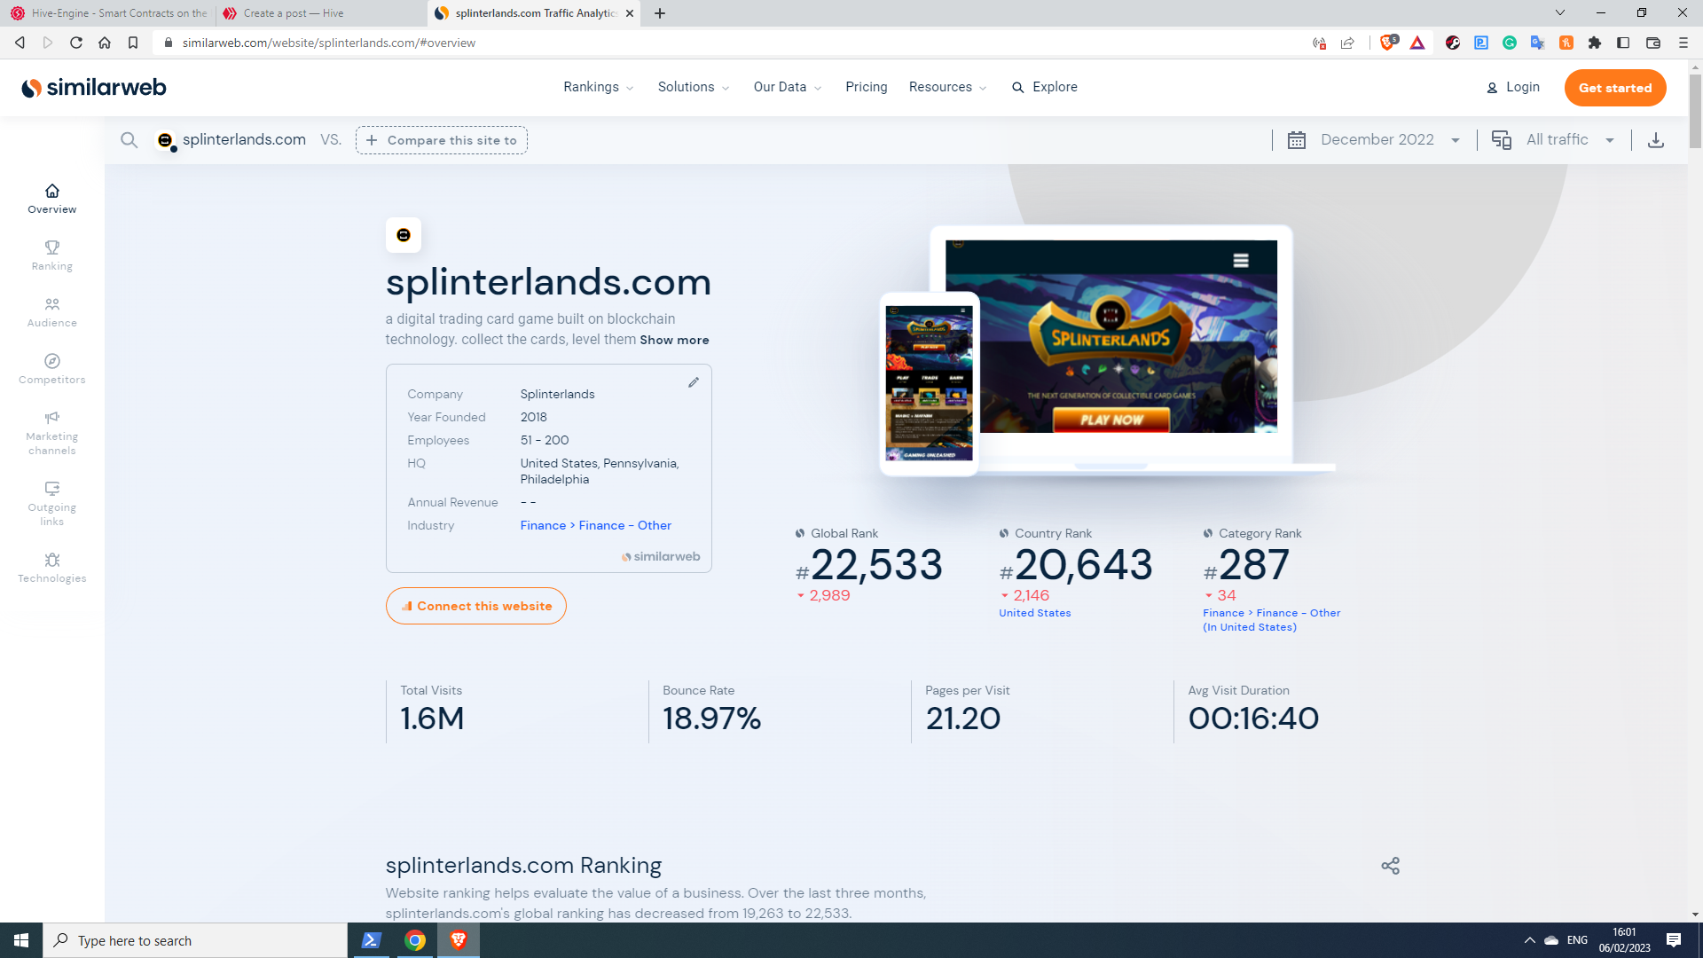Expand the Rankings menu
This screenshot has width=1703, height=958.
pyautogui.click(x=599, y=87)
